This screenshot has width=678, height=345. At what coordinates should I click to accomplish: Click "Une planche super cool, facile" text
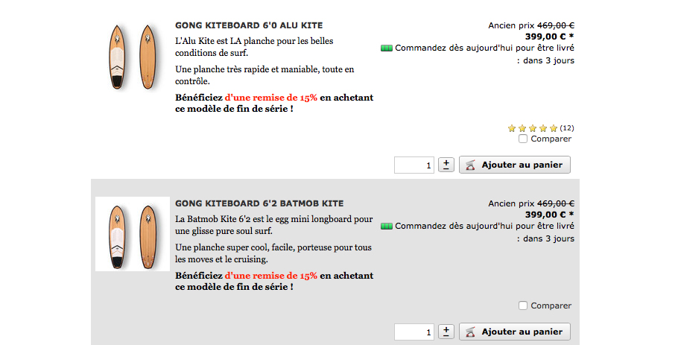tap(273, 253)
